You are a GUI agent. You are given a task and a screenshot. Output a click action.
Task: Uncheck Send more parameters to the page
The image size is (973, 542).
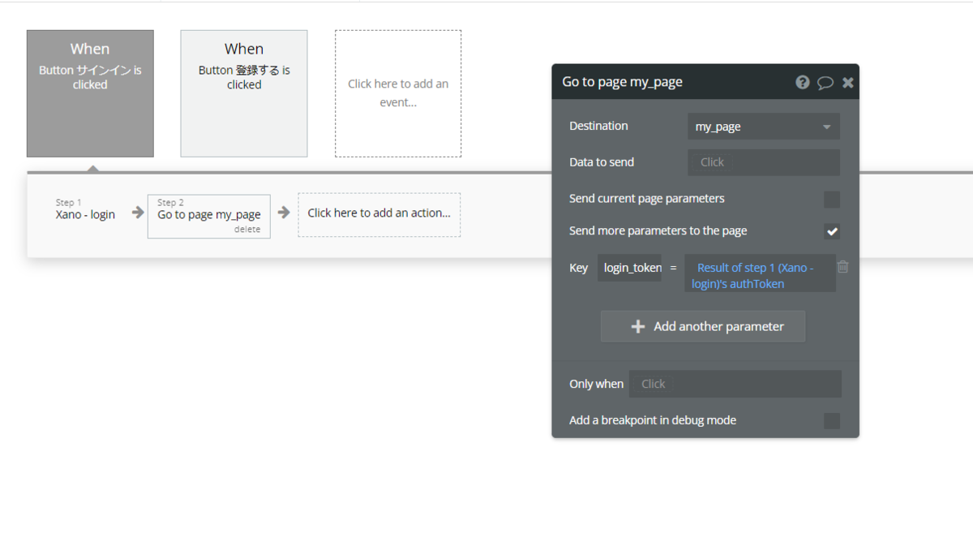832,232
